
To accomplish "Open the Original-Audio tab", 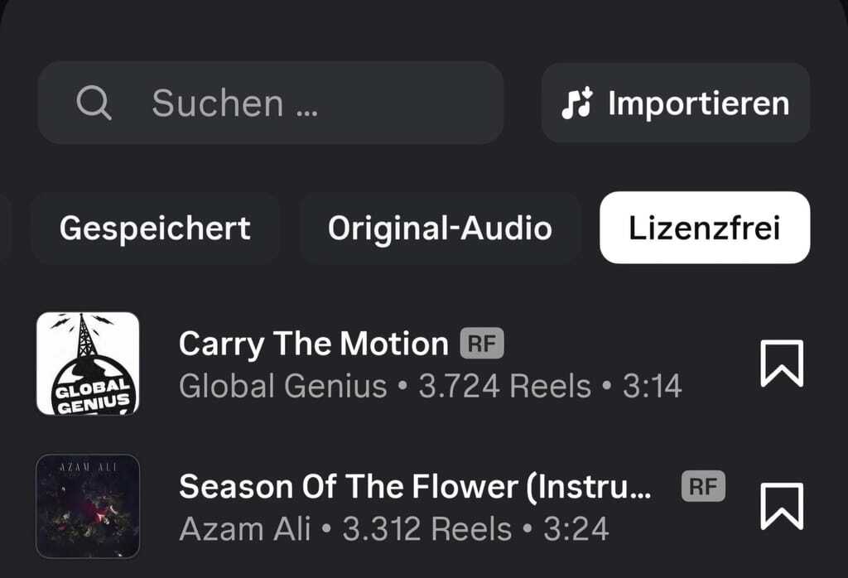I will [x=440, y=228].
